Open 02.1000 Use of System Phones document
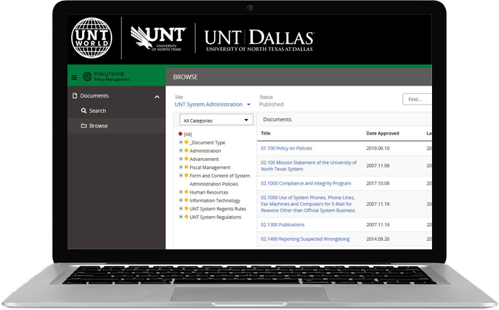The image size is (499, 310). [308, 204]
